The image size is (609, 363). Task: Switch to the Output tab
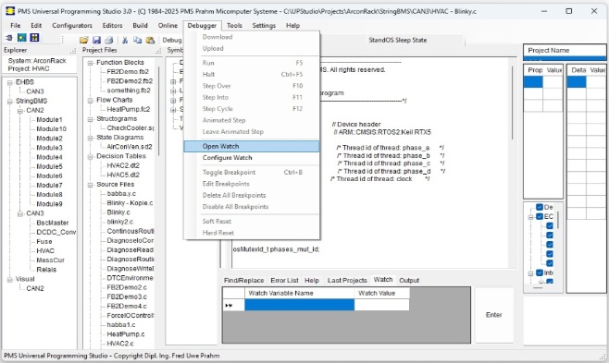click(409, 281)
